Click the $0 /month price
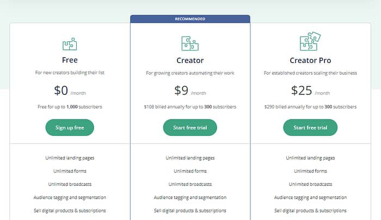The height and width of the screenshot is (220, 381). pyautogui.click(x=70, y=91)
